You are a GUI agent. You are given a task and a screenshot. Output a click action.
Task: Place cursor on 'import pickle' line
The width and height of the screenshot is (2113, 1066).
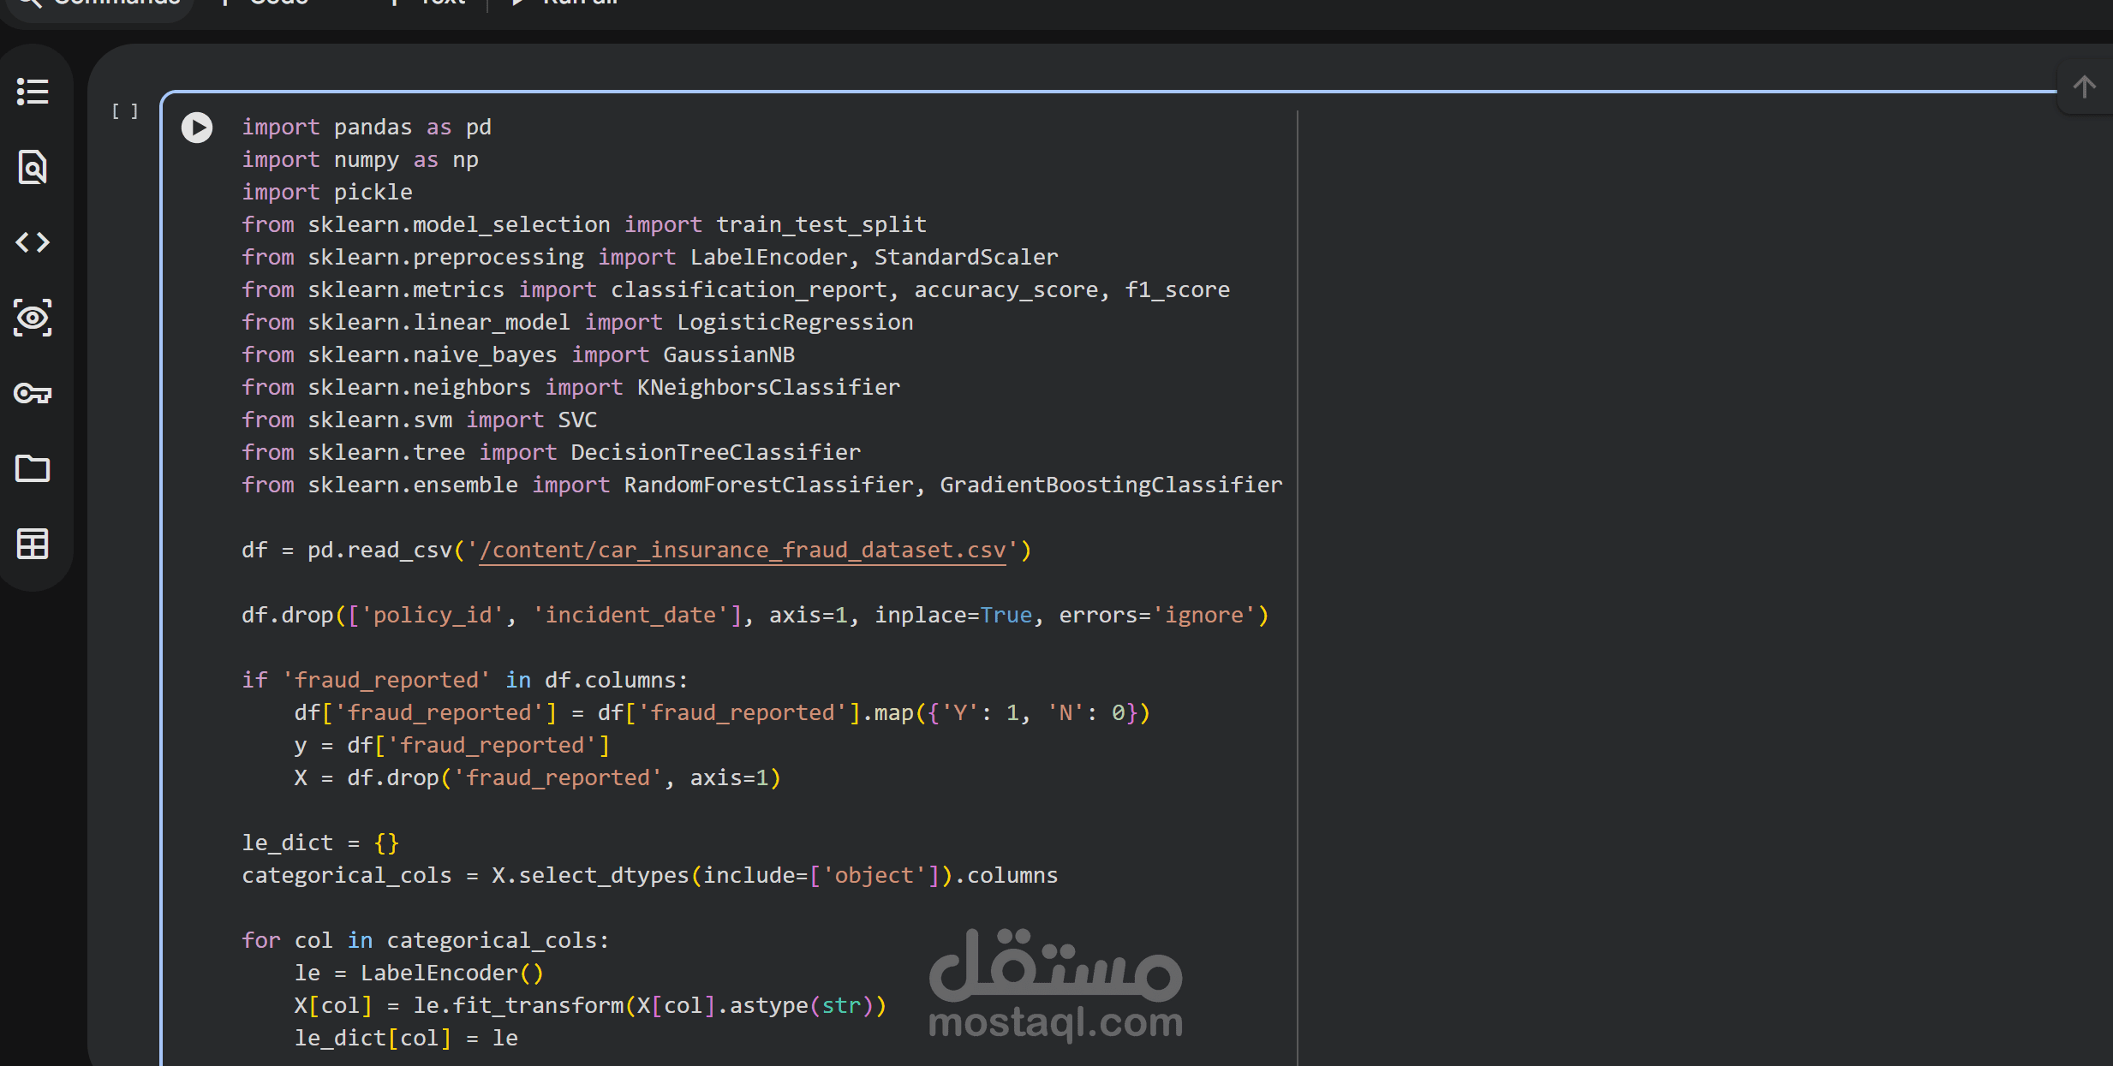[x=373, y=192]
